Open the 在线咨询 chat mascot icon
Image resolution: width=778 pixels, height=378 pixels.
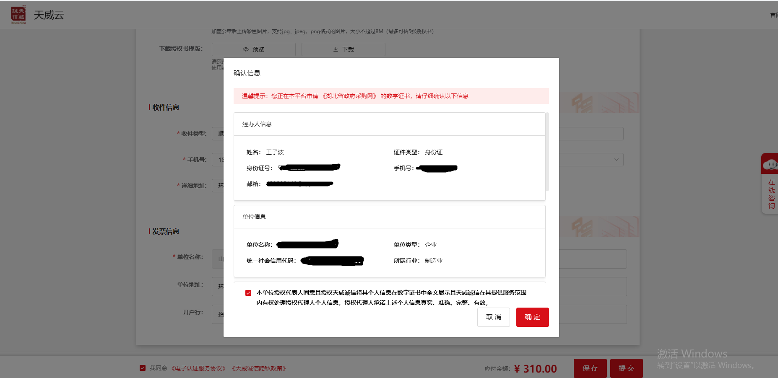(x=770, y=164)
